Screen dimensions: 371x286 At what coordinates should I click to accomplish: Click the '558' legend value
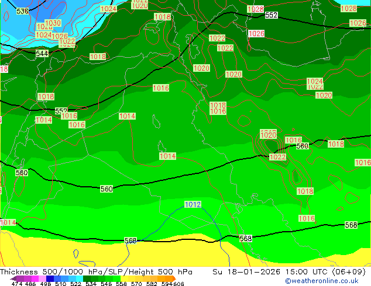pyautogui.click(x=121, y=284)
